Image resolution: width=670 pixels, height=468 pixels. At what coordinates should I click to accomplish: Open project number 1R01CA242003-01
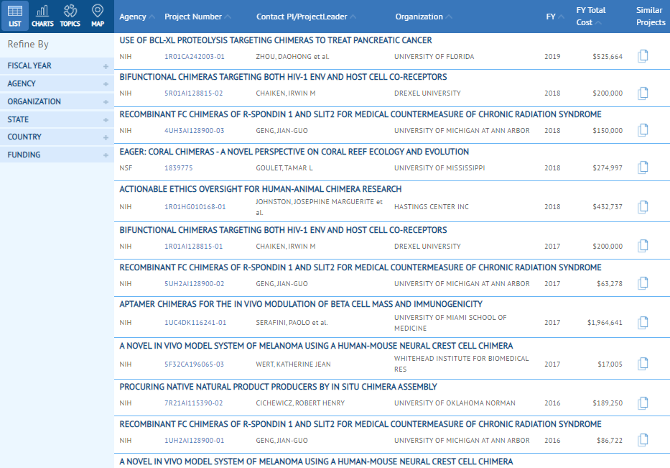tap(195, 57)
